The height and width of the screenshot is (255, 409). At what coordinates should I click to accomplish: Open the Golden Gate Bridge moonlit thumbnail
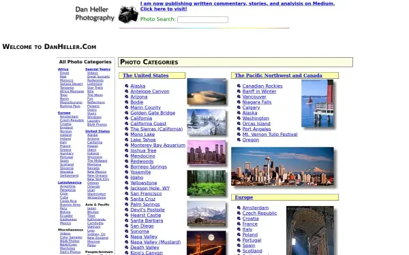click(x=207, y=243)
